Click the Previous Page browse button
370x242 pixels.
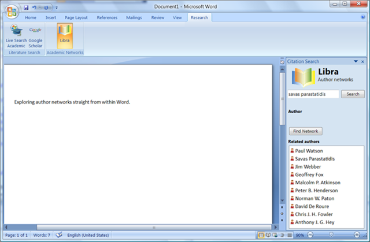click(x=282, y=207)
